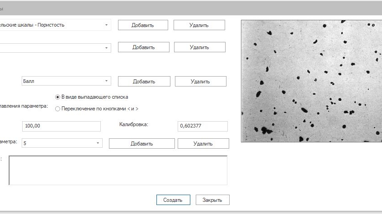This screenshot has height=214, width=382.
Task: Open the Пористость scale dropdown
Action: pyautogui.click(x=106, y=25)
